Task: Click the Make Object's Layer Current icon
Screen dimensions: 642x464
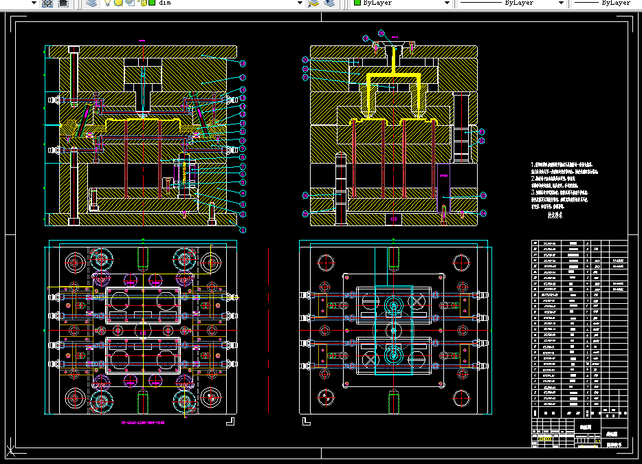Action: (313, 3)
